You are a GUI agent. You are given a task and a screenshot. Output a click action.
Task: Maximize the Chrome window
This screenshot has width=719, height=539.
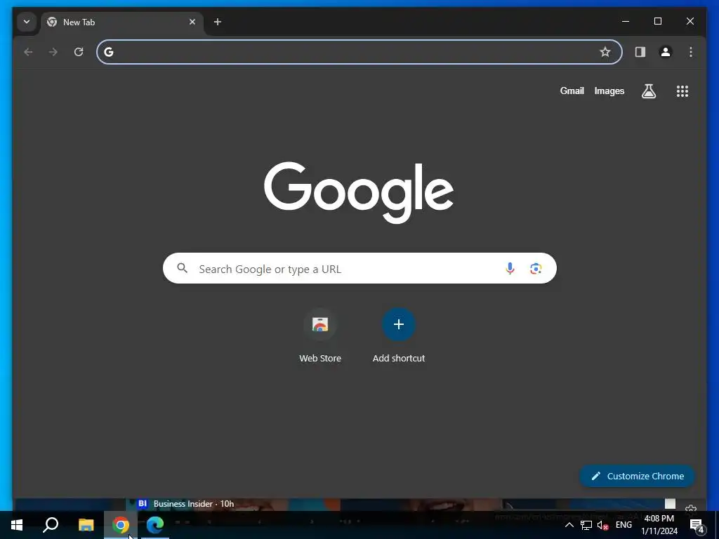pos(657,21)
